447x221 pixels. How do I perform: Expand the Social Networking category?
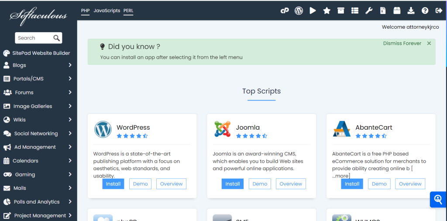38,134
